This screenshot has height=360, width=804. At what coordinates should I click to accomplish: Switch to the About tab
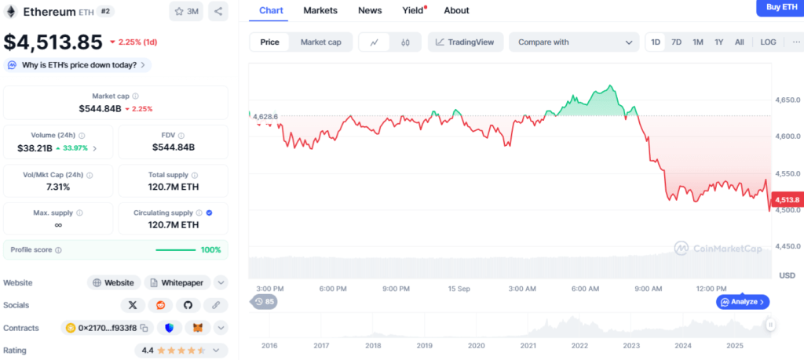tap(456, 10)
